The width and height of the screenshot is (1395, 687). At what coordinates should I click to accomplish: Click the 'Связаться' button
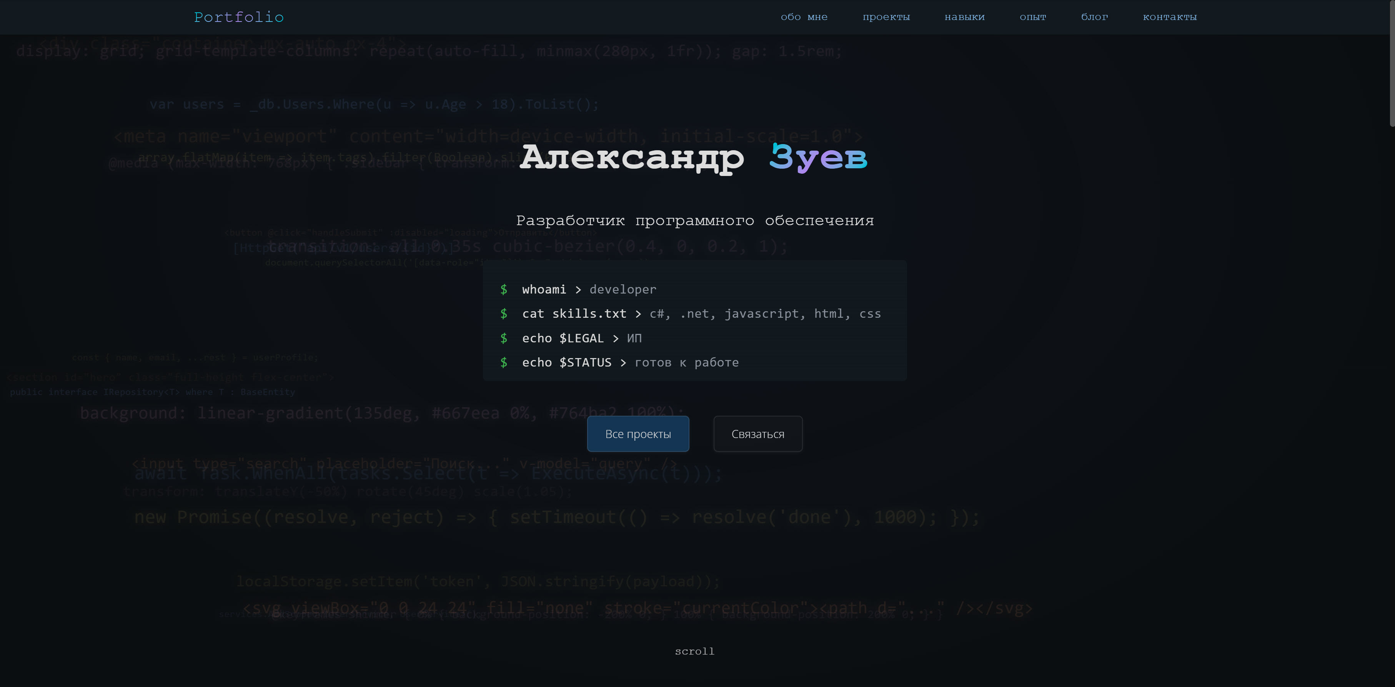[757, 434]
